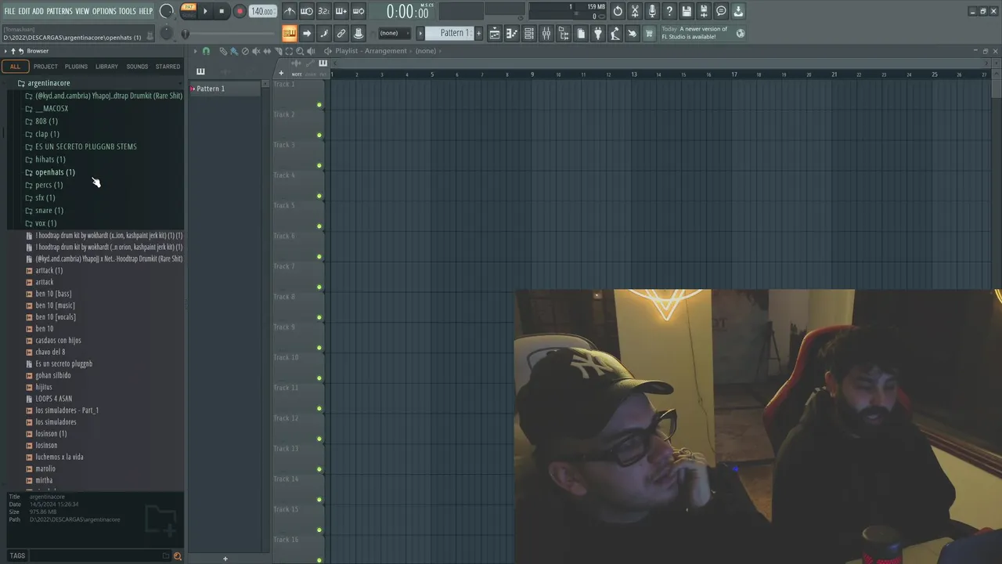
Task: Open the Piano roll view icon
Action: pos(512,33)
